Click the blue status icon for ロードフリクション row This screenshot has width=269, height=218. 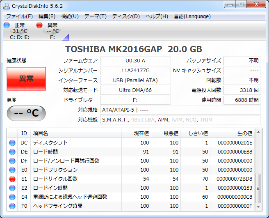click(x=12, y=170)
